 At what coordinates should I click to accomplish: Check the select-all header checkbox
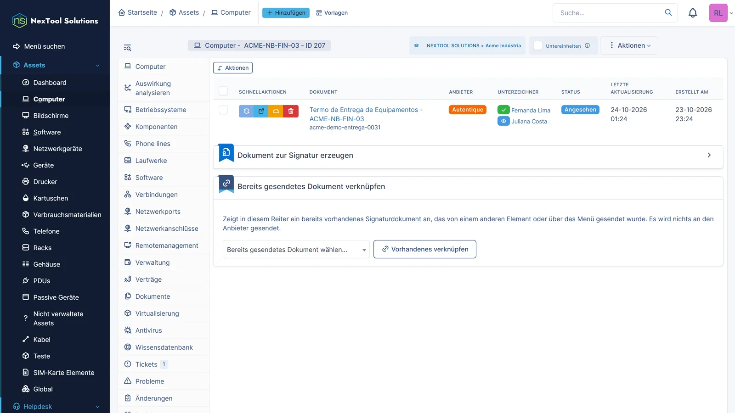tap(223, 91)
